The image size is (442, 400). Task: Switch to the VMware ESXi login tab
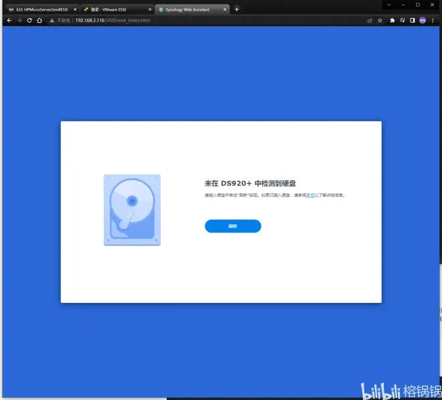click(118, 9)
